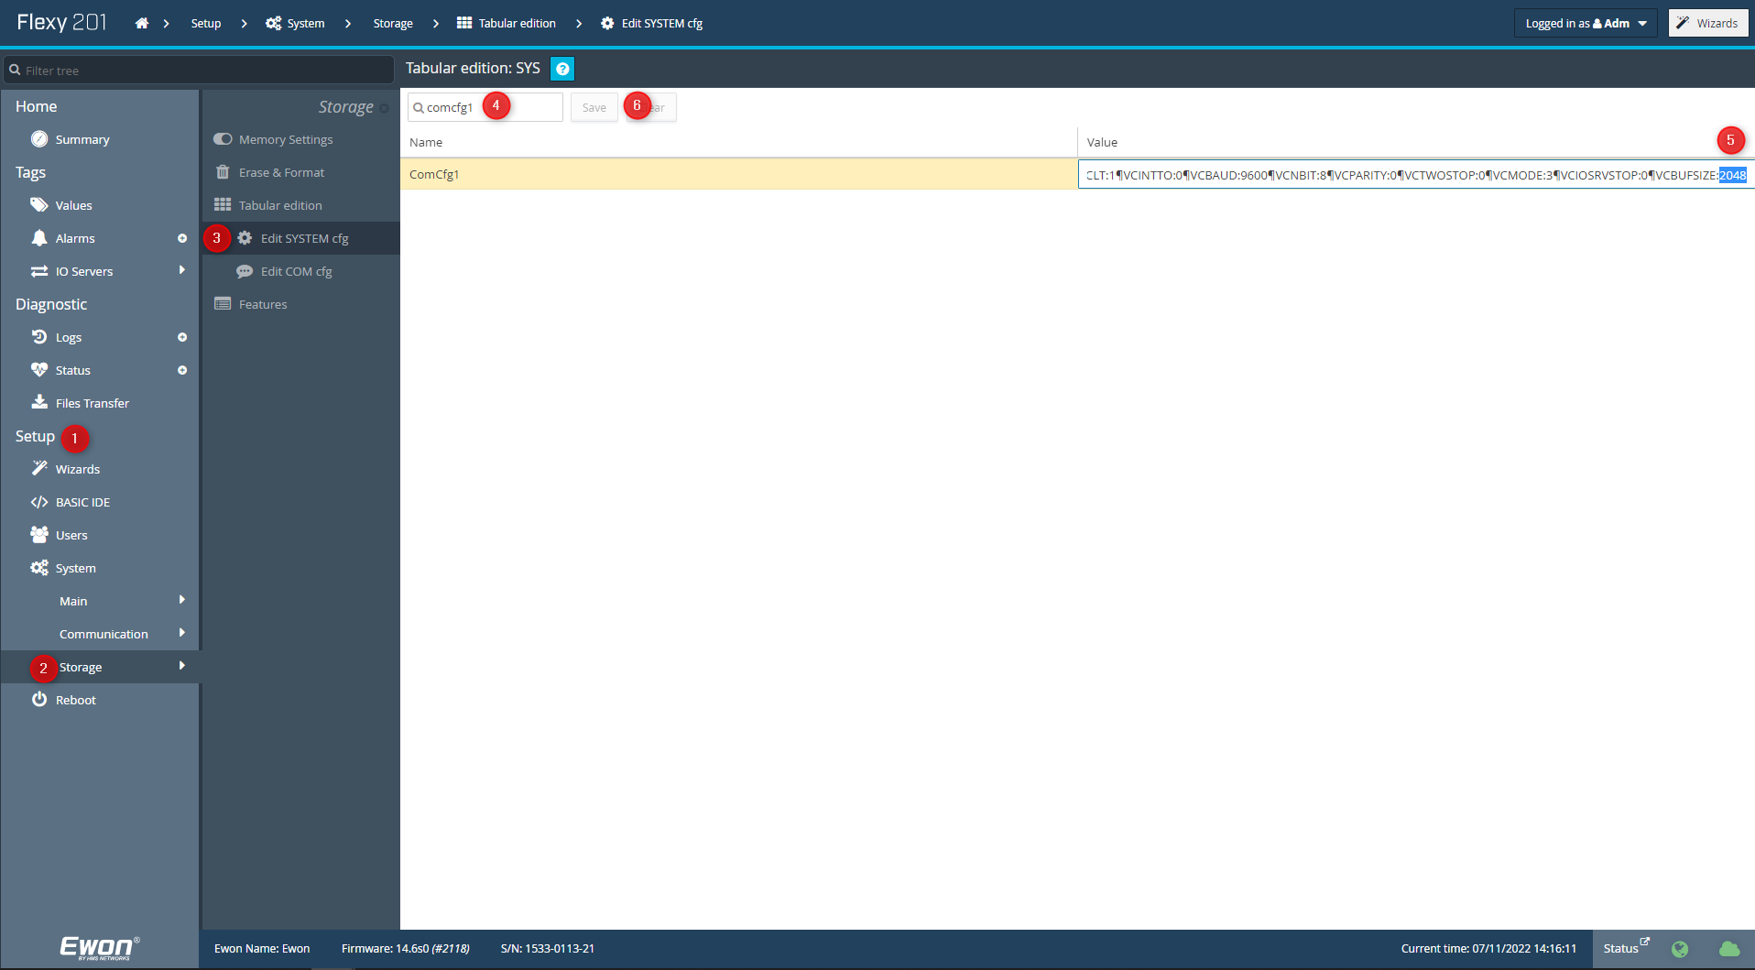Open the Logged in as Adm dropdown
Image resolution: width=1755 pixels, height=970 pixels.
click(x=1586, y=24)
